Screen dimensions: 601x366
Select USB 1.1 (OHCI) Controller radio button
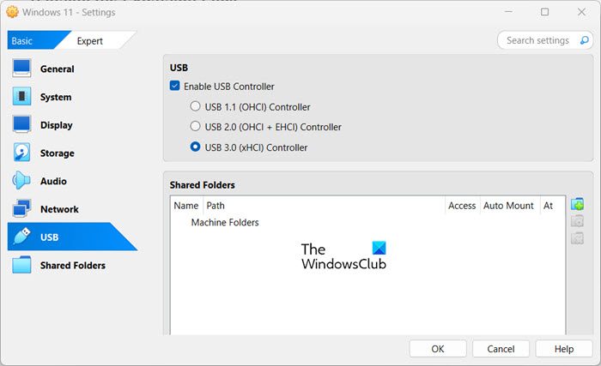(195, 106)
